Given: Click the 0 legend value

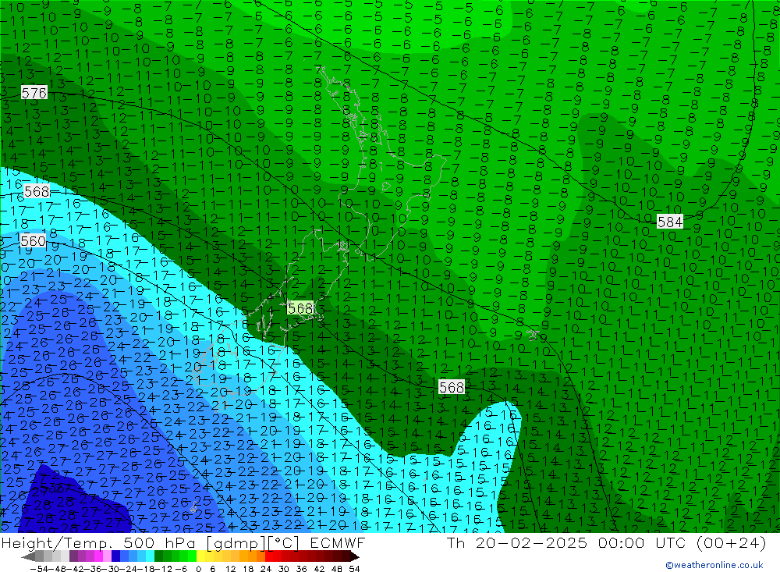Looking at the screenshot, I should [x=198, y=569].
